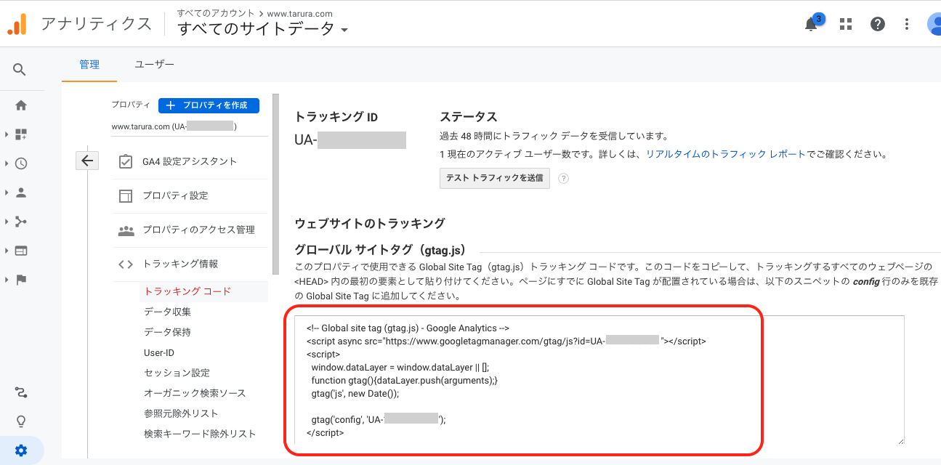Open プロパティ設定 menu item
The image size is (941, 465).
coord(190,195)
